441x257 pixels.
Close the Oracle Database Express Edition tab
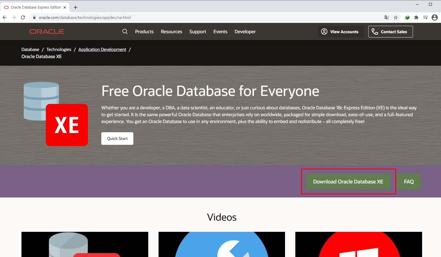(65, 7)
